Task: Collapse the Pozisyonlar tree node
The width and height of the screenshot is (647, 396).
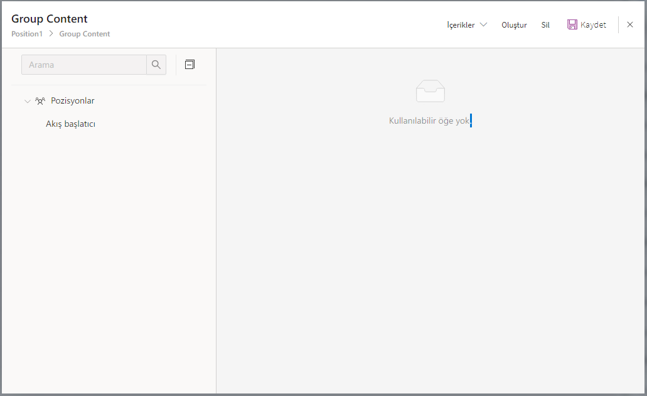Action: (27, 101)
